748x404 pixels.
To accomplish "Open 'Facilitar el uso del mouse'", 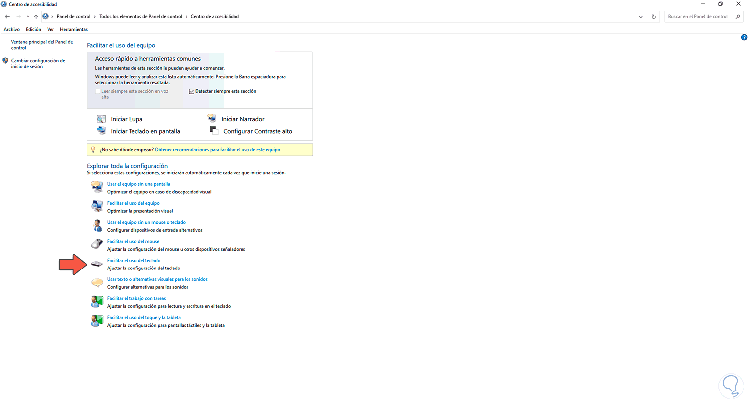I will [x=133, y=241].
